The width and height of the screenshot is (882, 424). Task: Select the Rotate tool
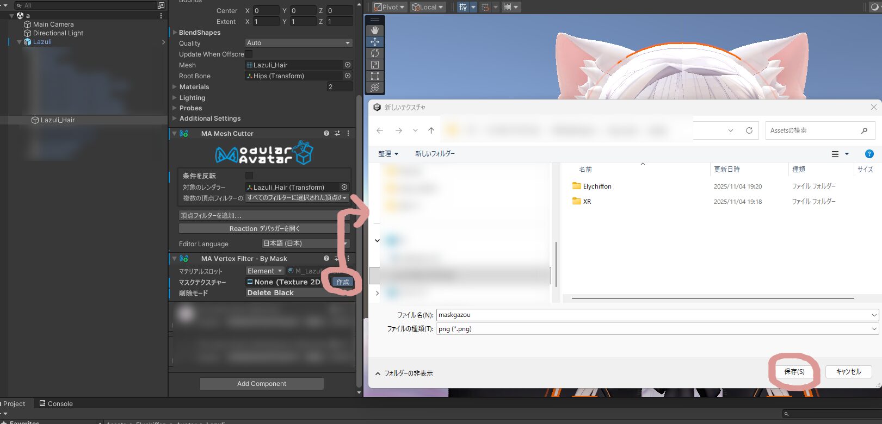(x=375, y=53)
